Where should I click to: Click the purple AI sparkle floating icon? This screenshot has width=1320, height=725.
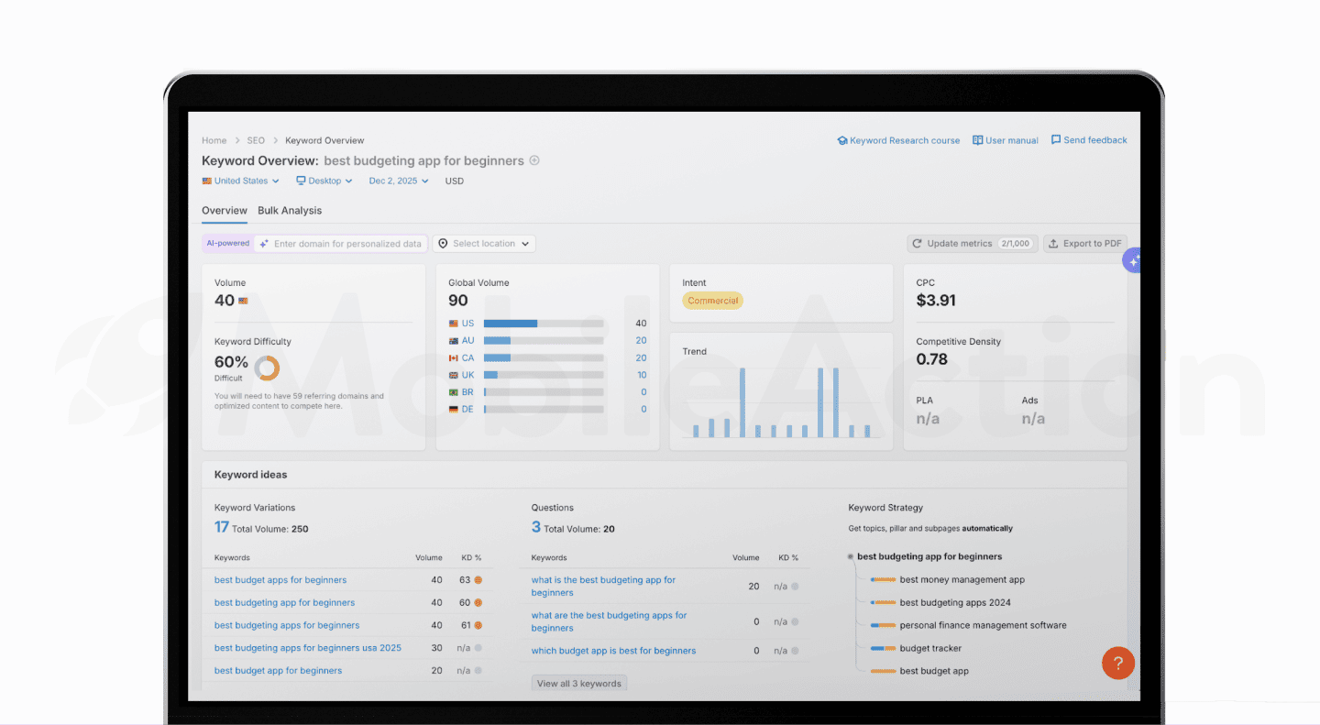1133,261
